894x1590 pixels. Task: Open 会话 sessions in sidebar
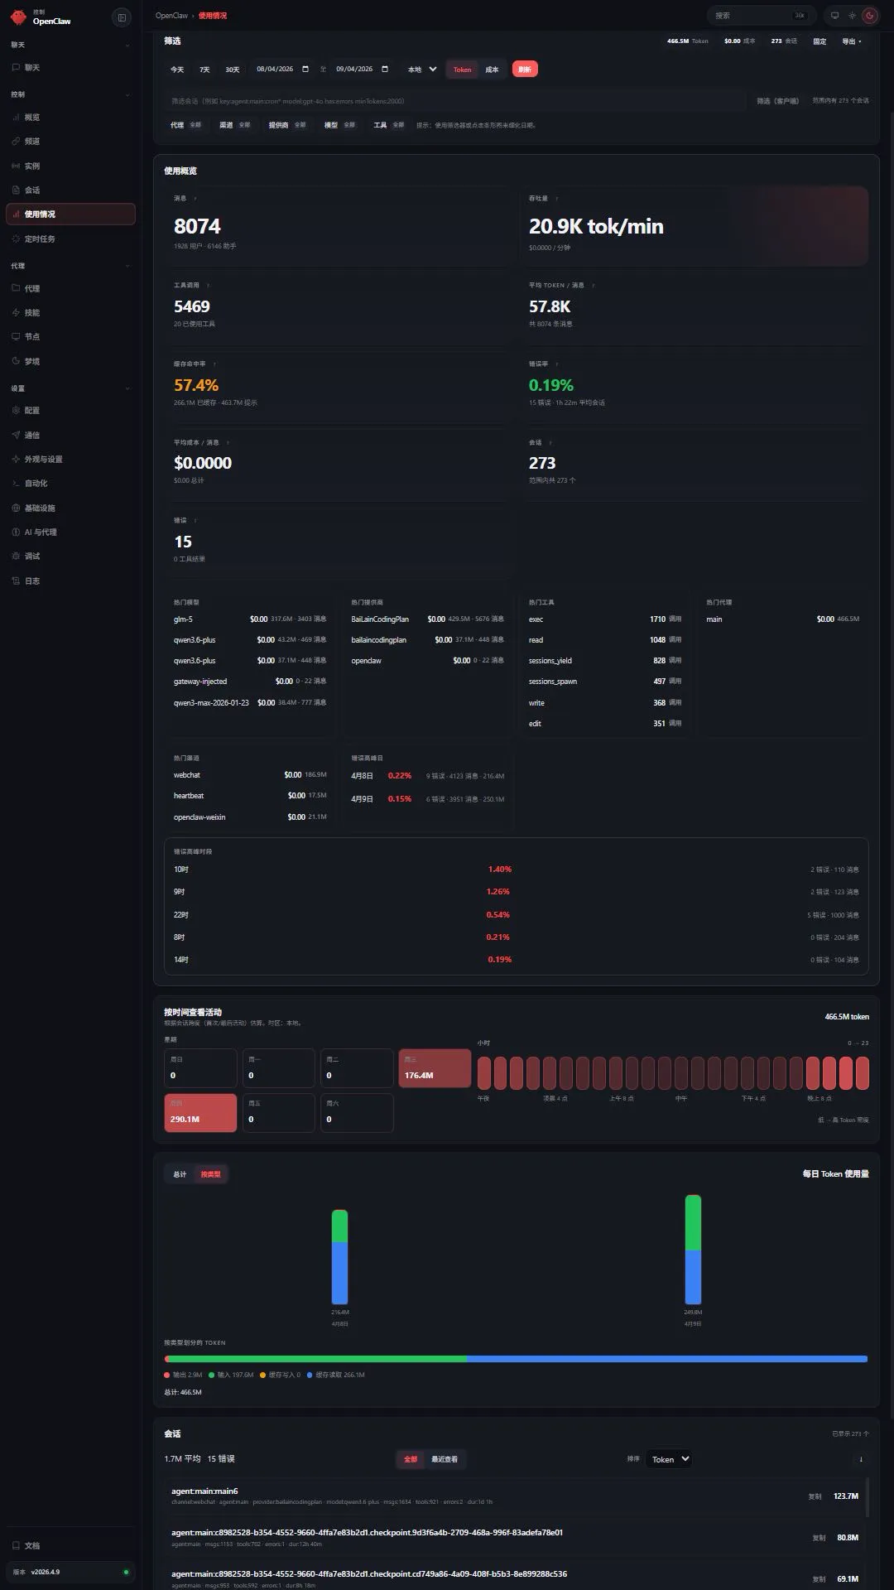(70, 190)
